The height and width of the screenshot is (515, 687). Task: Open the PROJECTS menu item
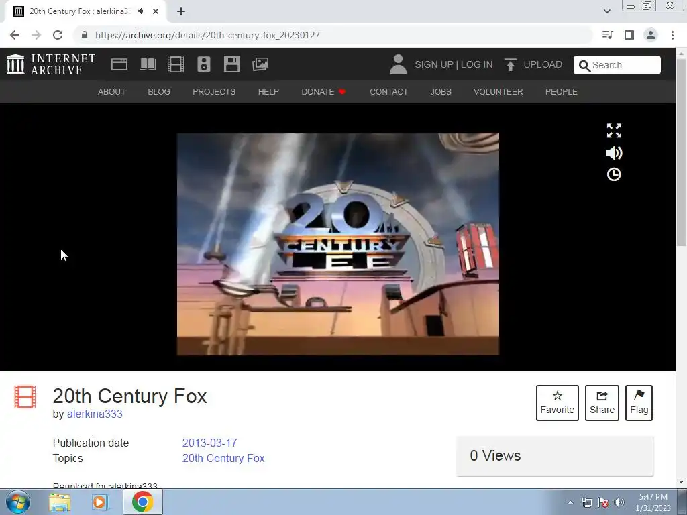(x=214, y=91)
